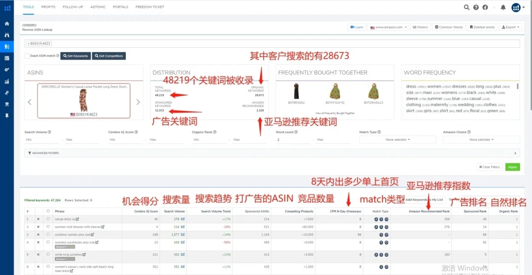
Task: Show search volume chart for 278 row
Action: 183,219
